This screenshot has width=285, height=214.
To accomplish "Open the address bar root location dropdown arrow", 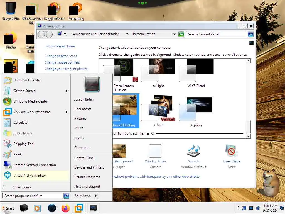I will click(65, 34).
